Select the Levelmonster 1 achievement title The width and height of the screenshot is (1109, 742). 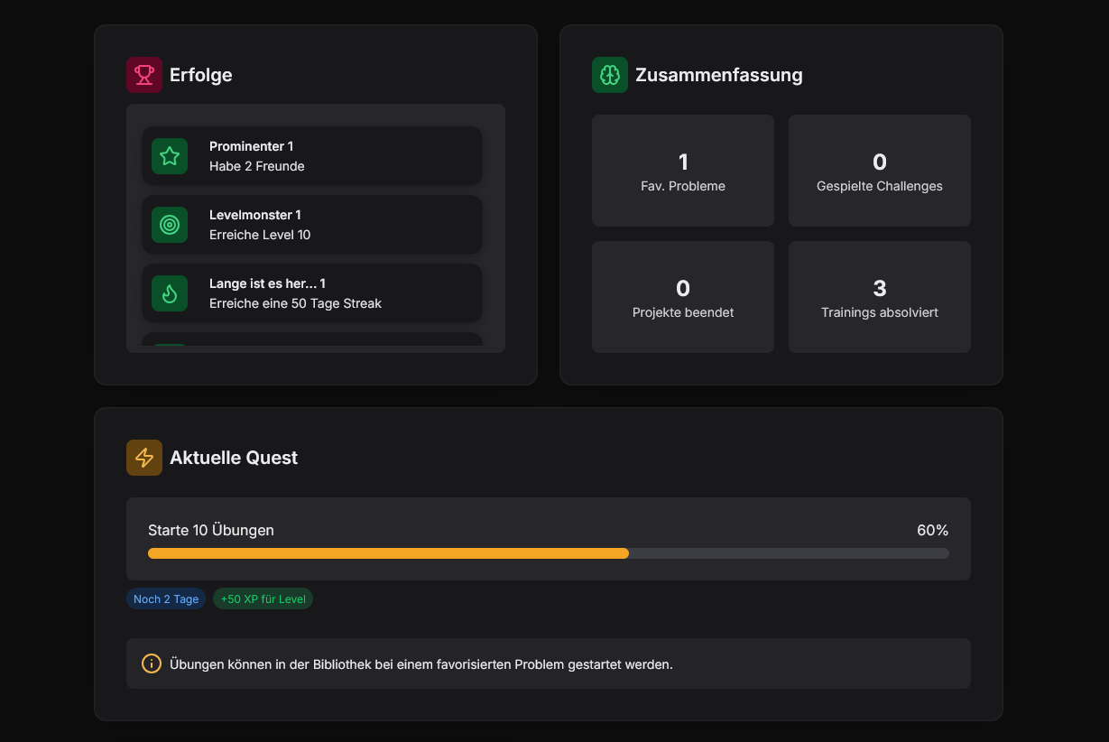255,215
